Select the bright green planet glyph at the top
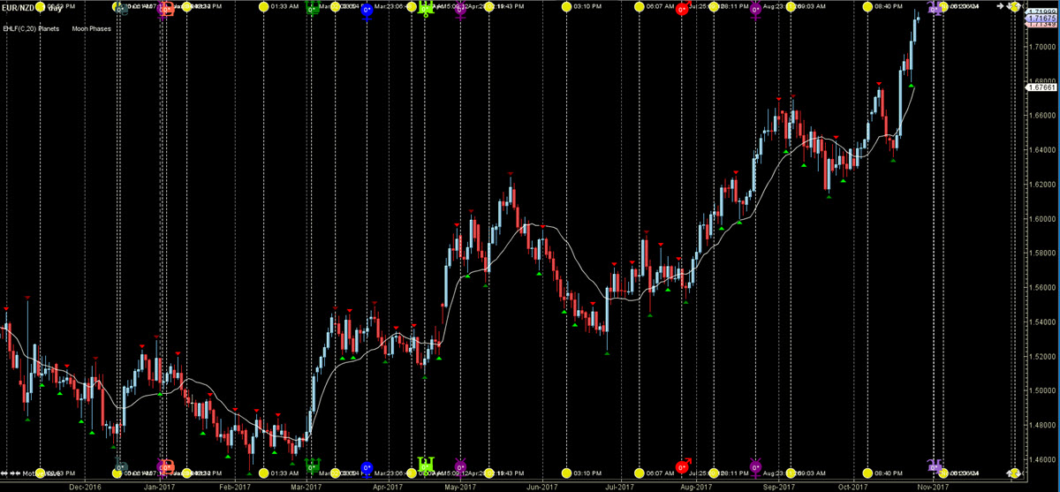Screen dimensions: 1060x492 (427, 9)
